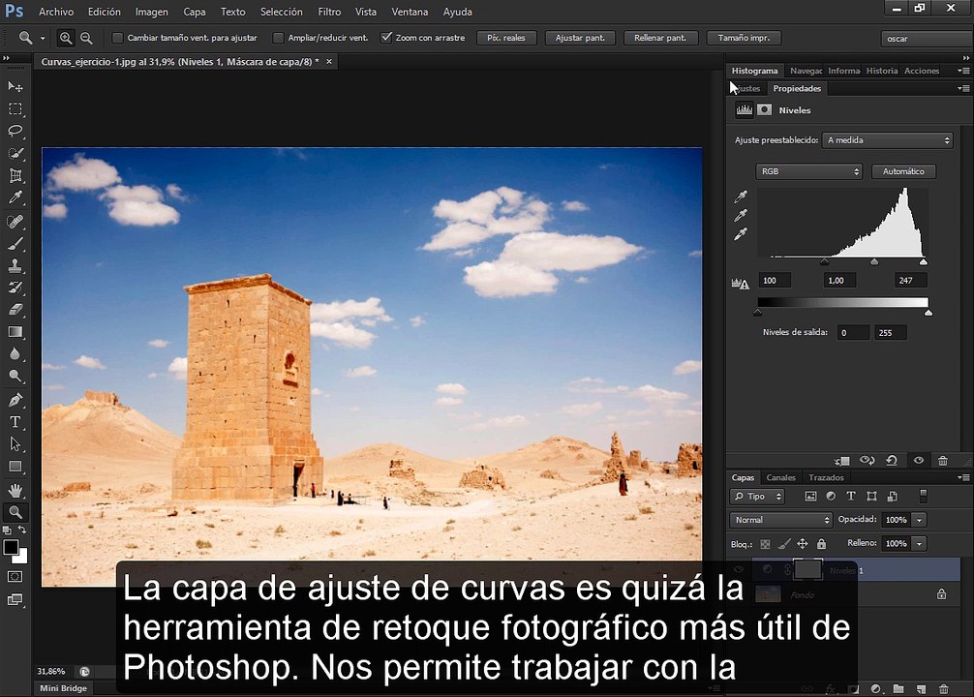This screenshot has width=974, height=697.
Task: Select the Clone Stamp tool
Action: click(15, 265)
